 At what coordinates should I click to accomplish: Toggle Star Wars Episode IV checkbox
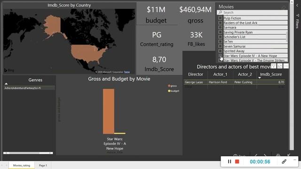220,55
